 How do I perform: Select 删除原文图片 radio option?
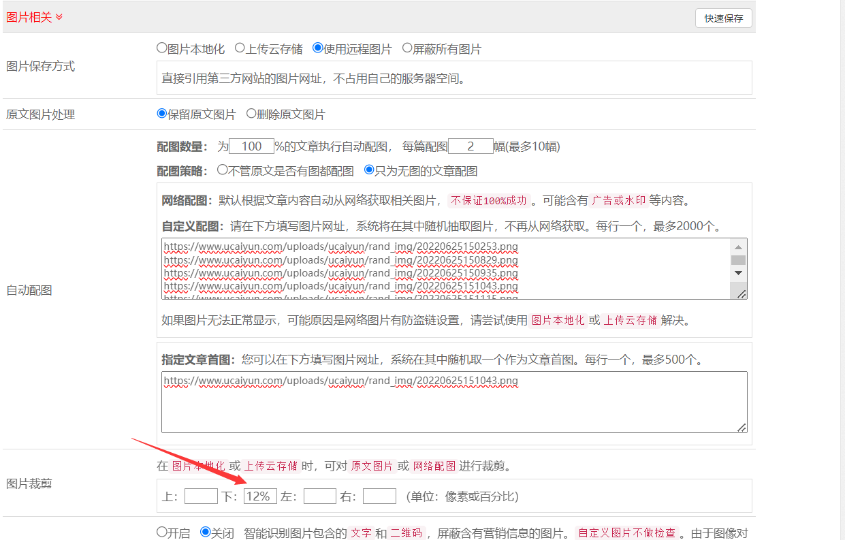[251, 114]
